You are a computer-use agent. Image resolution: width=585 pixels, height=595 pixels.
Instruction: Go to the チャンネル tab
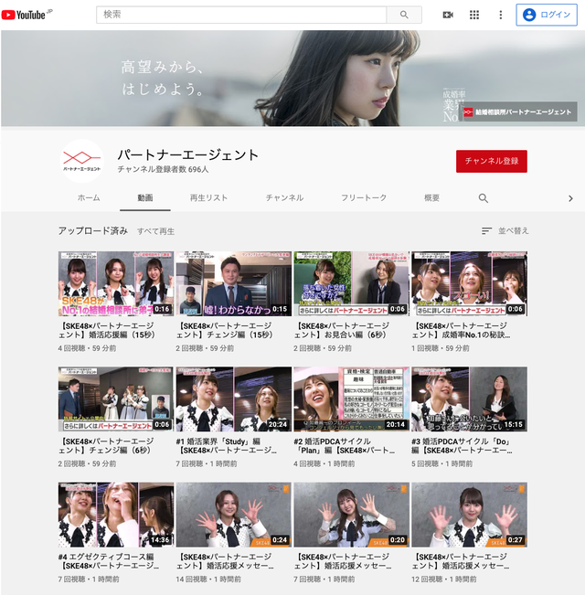[284, 197]
